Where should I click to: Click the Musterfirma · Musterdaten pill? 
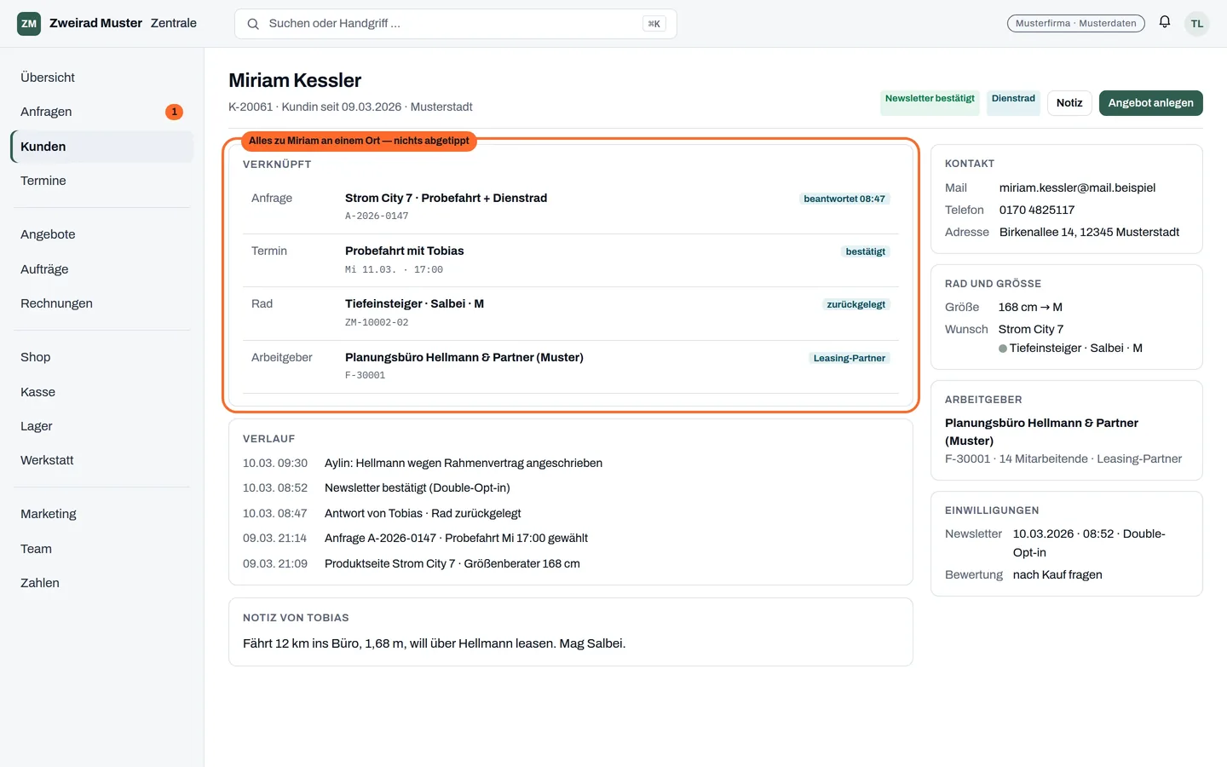[x=1075, y=23]
